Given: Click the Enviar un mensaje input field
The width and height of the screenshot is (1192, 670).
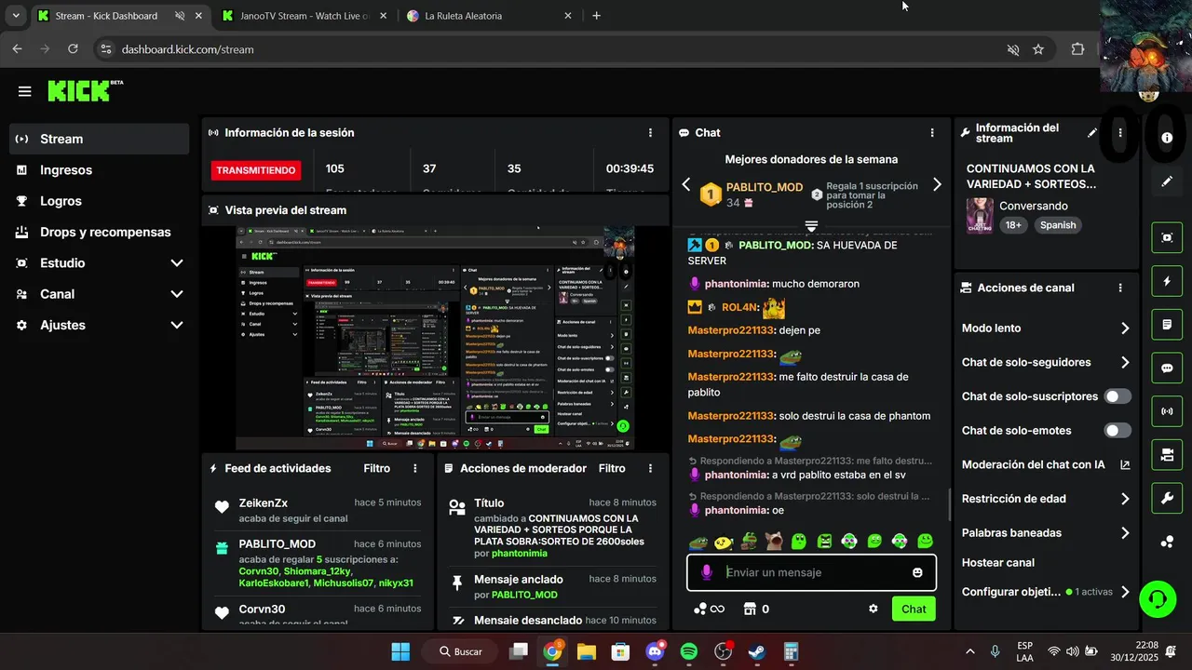Looking at the screenshot, I should pos(811,572).
